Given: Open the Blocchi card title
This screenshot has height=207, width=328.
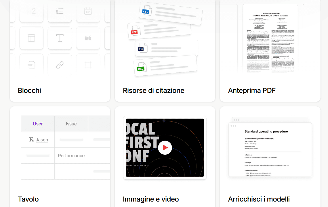Looking at the screenshot, I should point(30,91).
